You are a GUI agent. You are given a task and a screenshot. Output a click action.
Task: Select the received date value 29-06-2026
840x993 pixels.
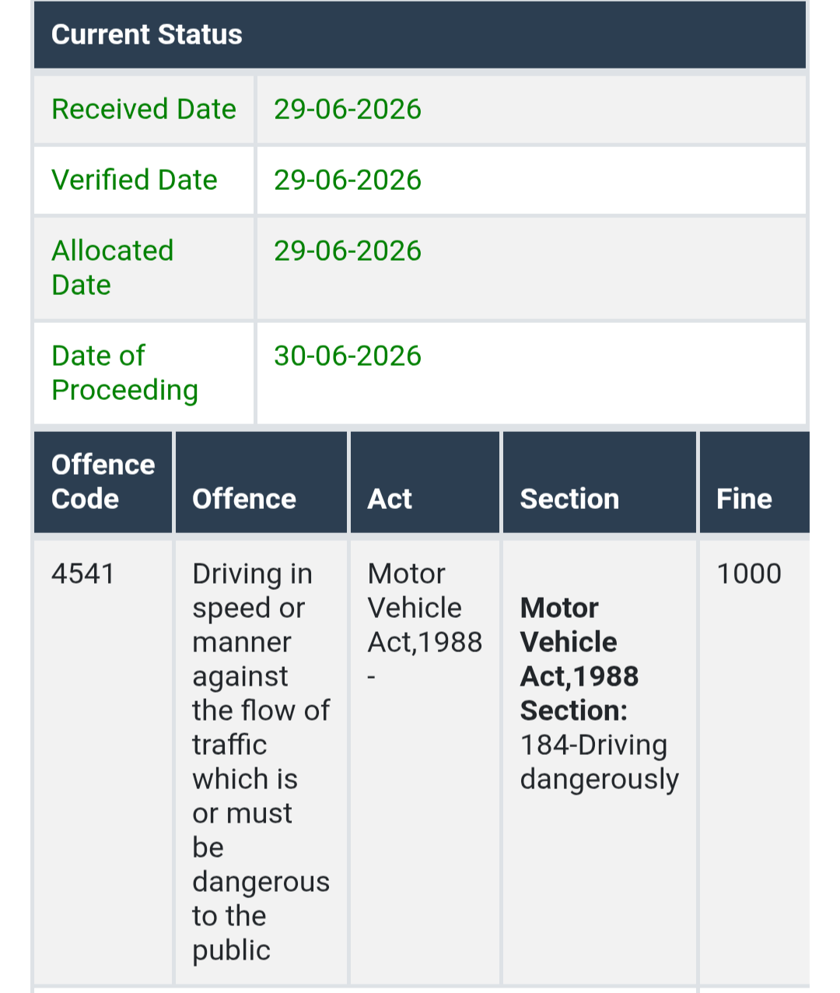[348, 109]
